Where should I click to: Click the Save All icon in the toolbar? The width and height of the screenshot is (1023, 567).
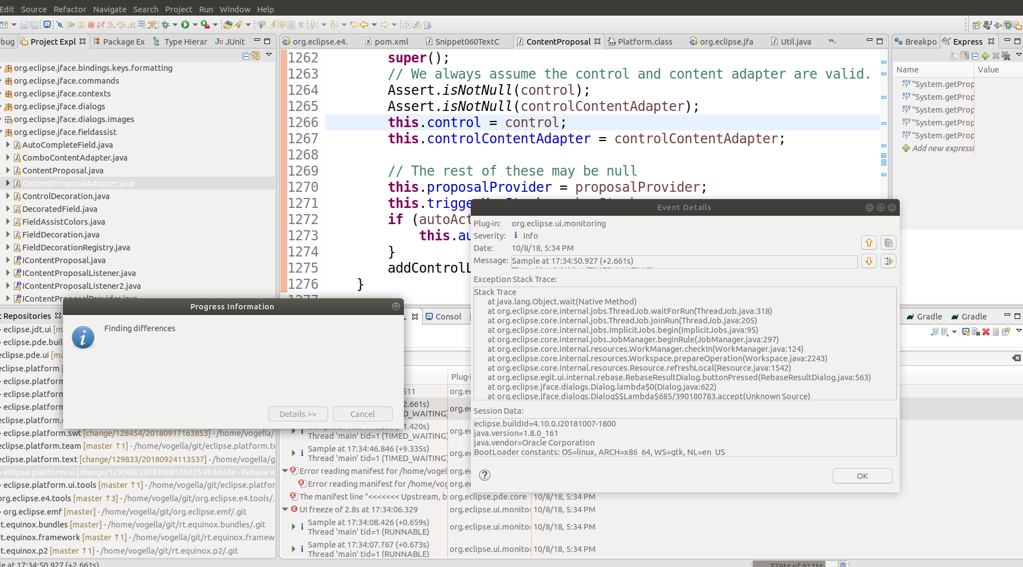tap(35, 25)
